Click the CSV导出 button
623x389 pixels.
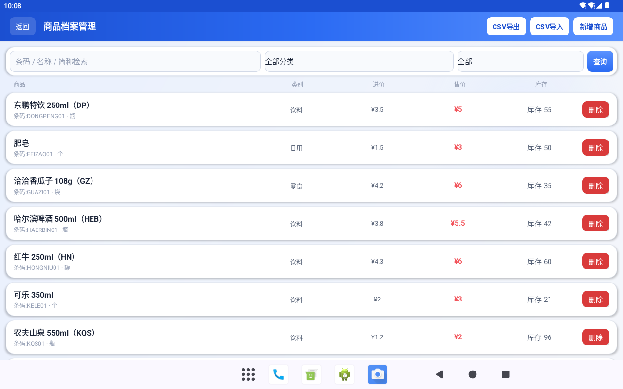[x=506, y=26]
